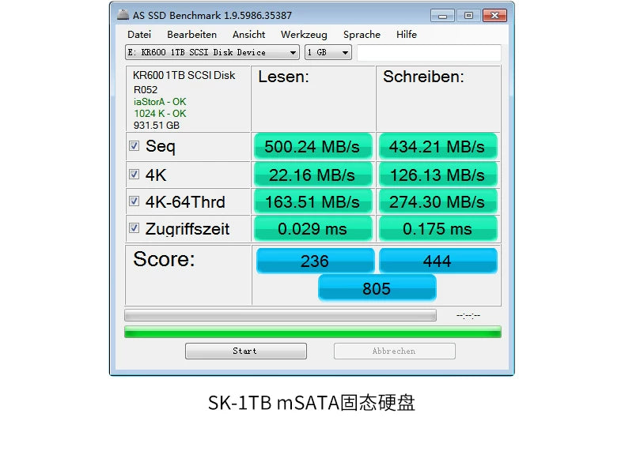Click the remaining time indicator --:--:--

click(x=468, y=316)
